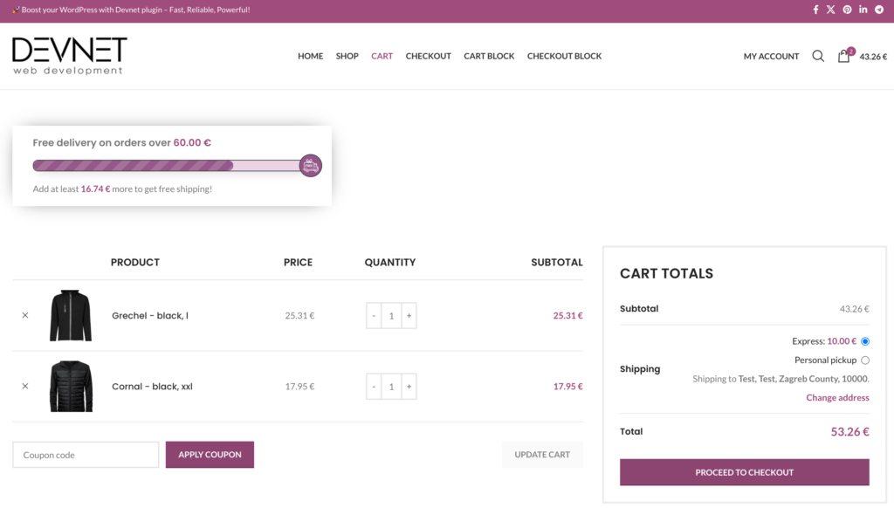
Task: Open the shopping bag cart icon
Action: 843,56
